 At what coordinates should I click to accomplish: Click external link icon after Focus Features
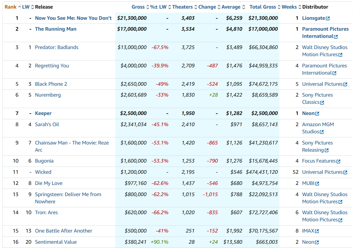pos(338,161)
